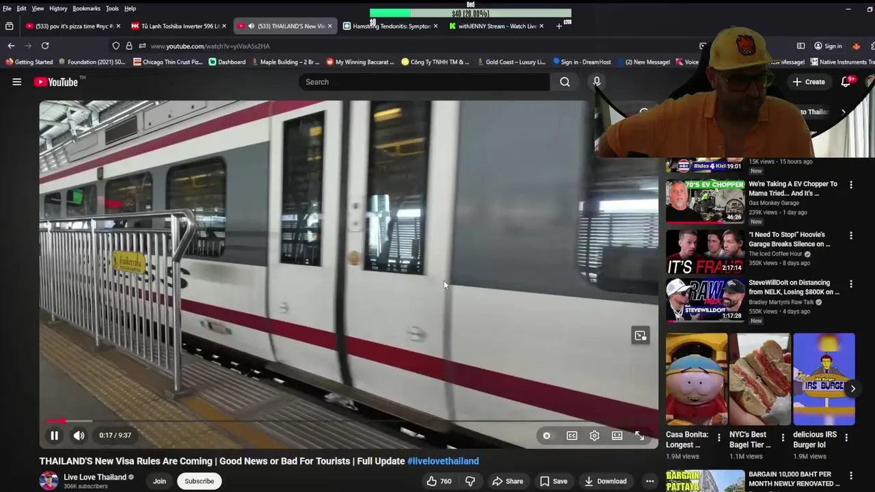Open Bargain Pattaya video thumbnail
The height and width of the screenshot is (492, 875).
pos(705,481)
